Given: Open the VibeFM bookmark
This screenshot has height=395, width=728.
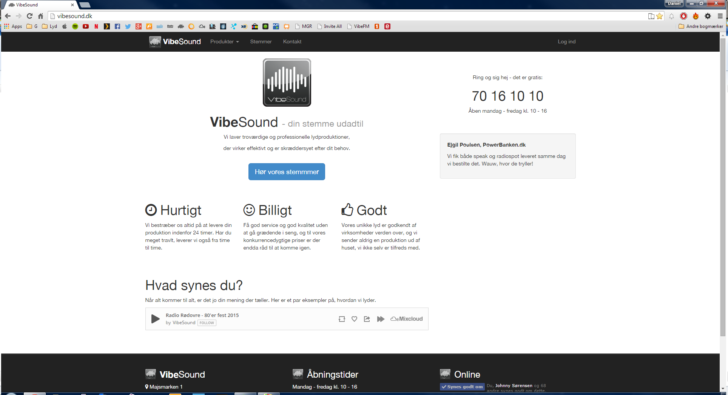Looking at the screenshot, I should 358,26.
